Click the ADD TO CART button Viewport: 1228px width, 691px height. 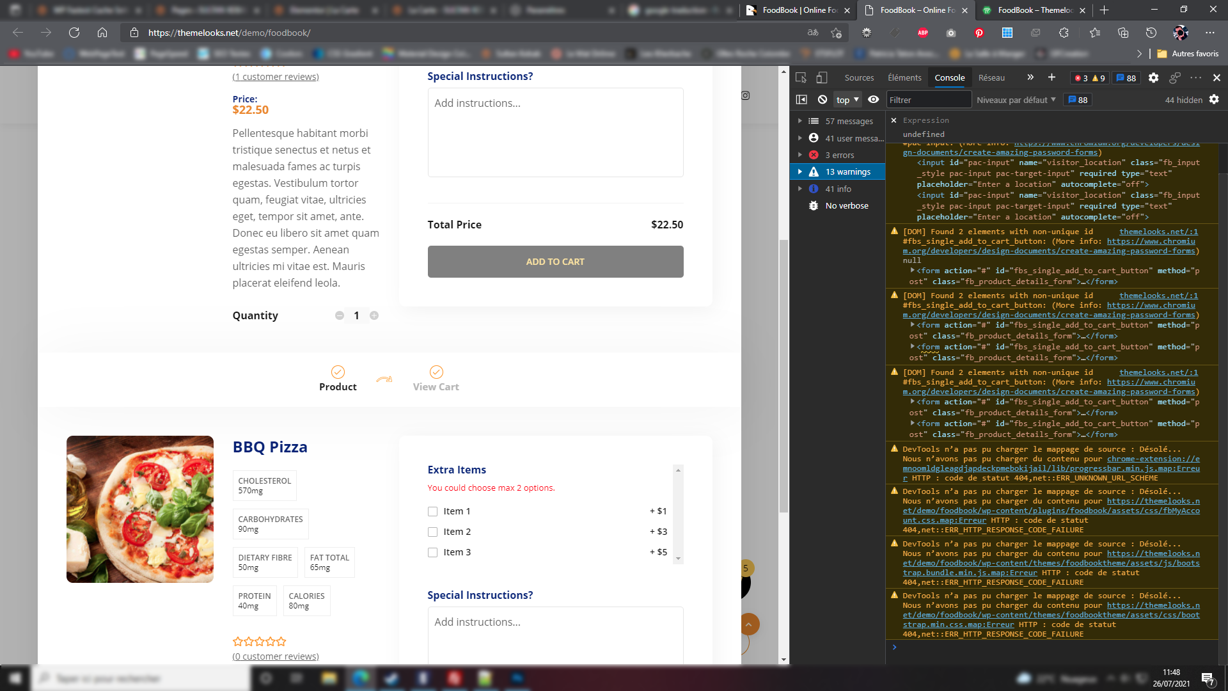555,261
